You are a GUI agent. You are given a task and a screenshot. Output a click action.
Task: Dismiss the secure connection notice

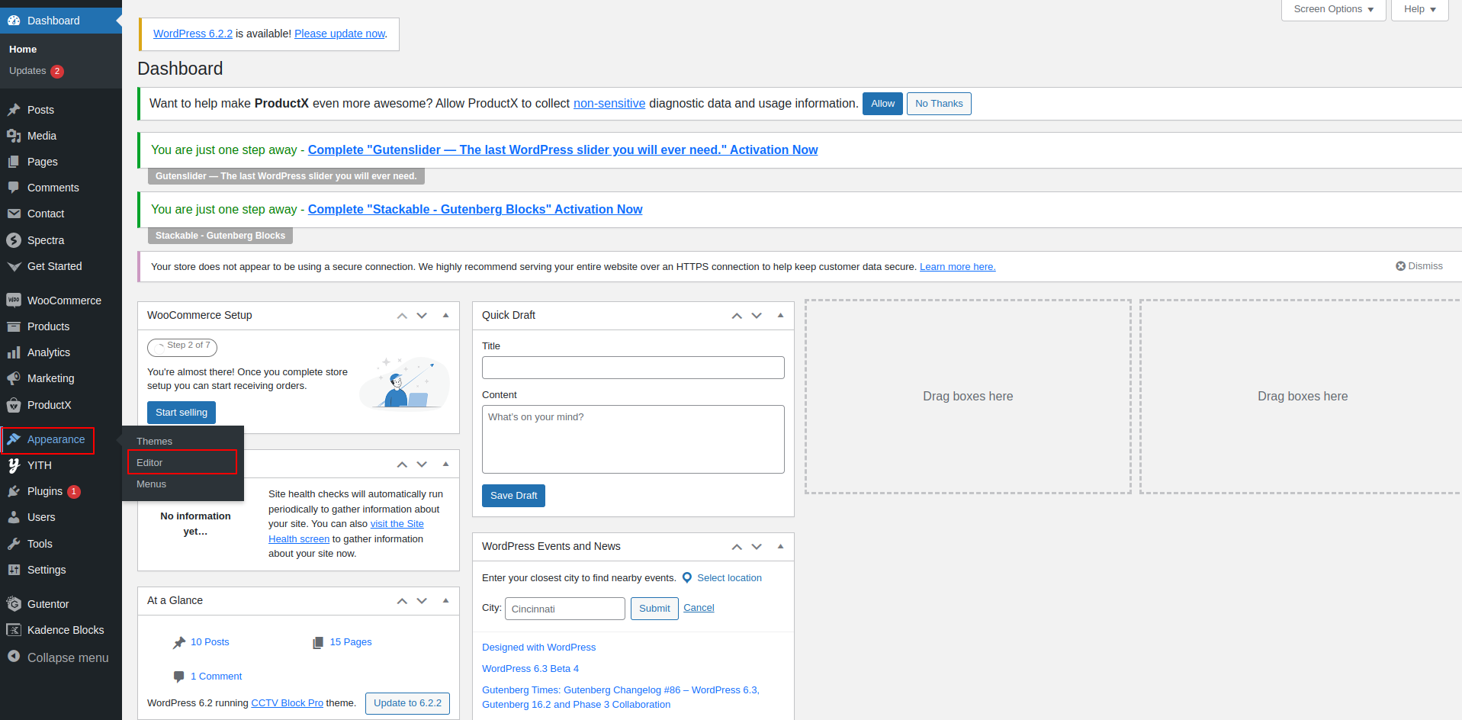[x=1419, y=266]
